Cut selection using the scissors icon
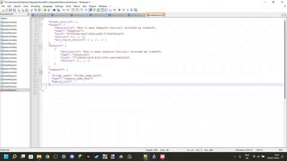This screenshot has height=161, width=287. click(x=31, y=10)
